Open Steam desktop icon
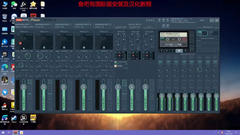The width and height of the screenshot is (240, 135). [14, 119]
